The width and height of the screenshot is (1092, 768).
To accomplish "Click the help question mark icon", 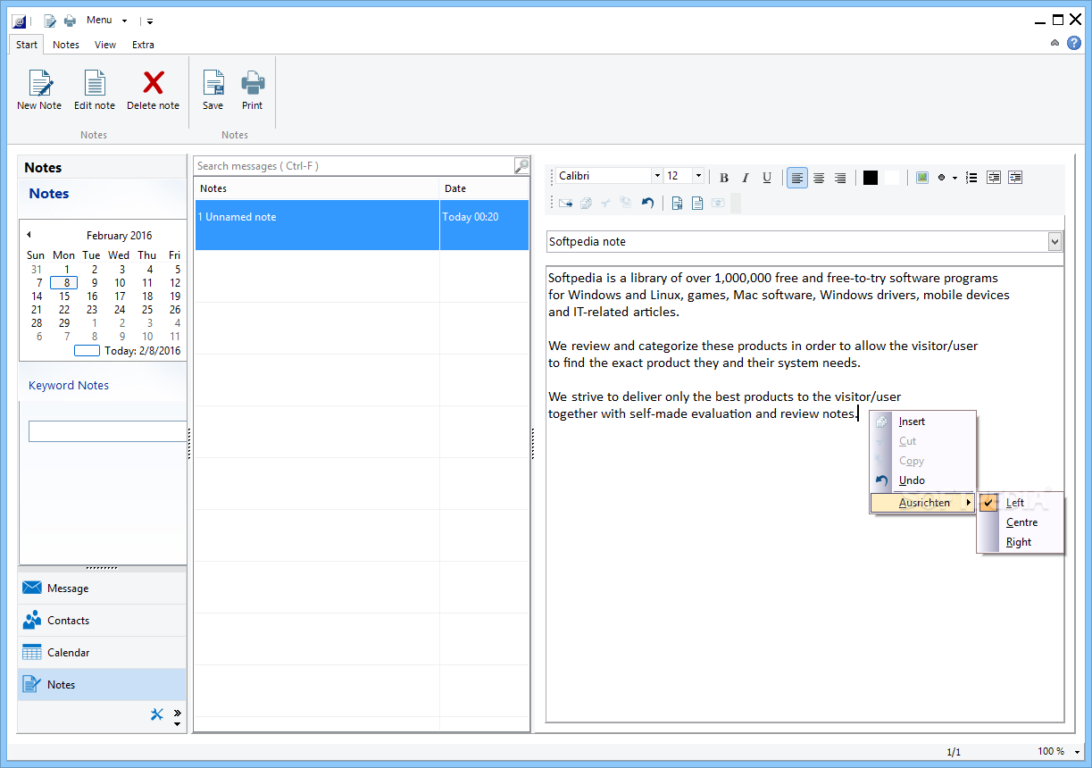I will (1074, 43).
